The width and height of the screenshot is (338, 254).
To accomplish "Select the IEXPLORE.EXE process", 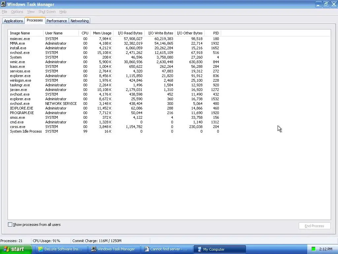I will point(115,108).
